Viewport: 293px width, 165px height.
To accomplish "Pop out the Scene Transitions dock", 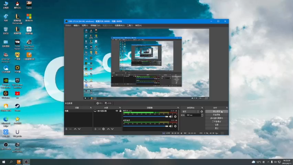I will click(202, 108).
